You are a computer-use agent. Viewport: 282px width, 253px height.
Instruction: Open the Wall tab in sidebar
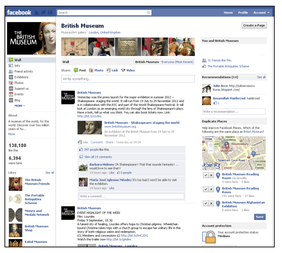pyautogui.click(x=31, y=60)
